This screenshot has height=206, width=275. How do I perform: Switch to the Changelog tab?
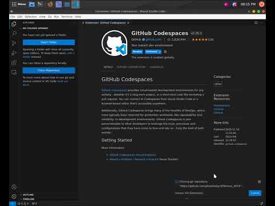tap(156, 67)
